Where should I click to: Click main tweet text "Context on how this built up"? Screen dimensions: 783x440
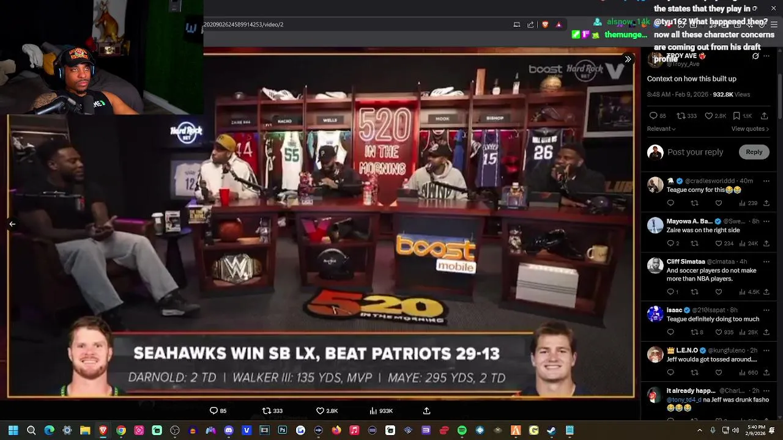pyautogui.click(x=692, y=79)
